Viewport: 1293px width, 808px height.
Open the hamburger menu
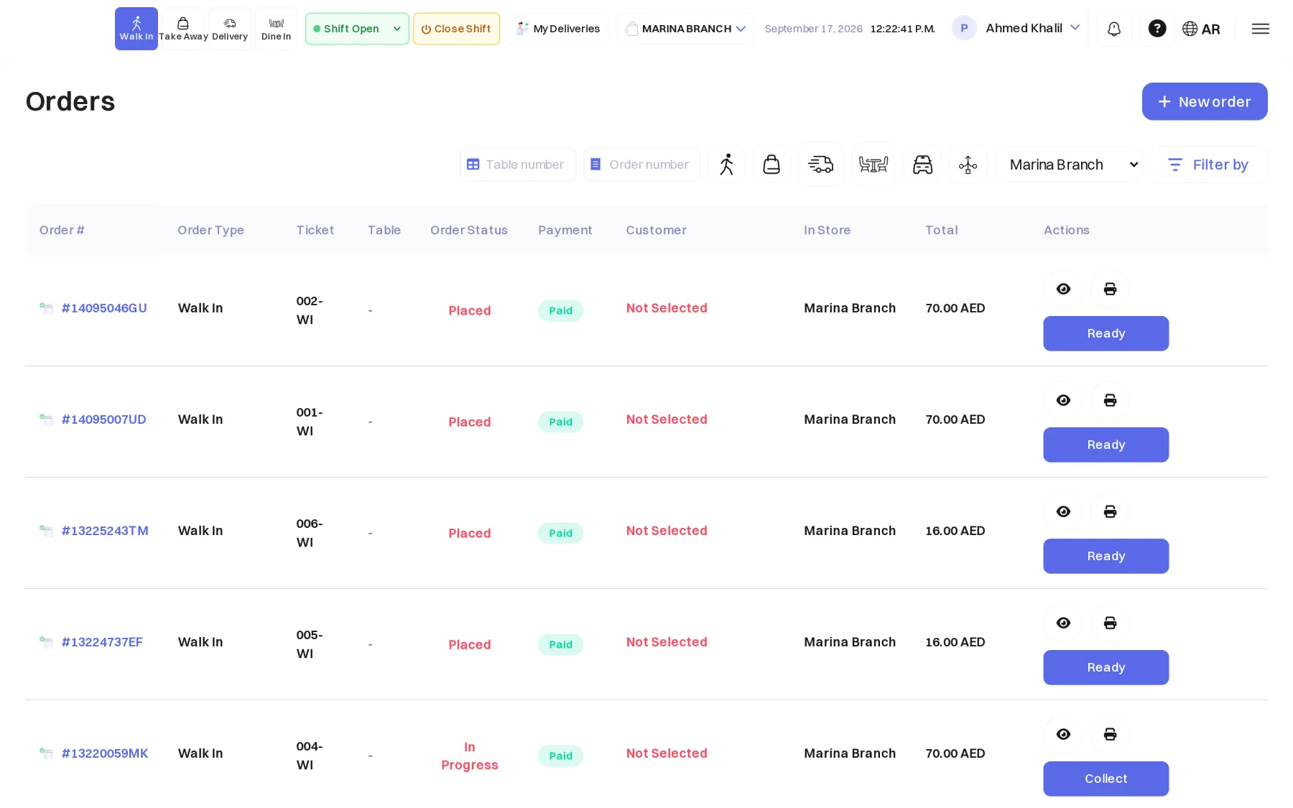(x=1261, y=29)
